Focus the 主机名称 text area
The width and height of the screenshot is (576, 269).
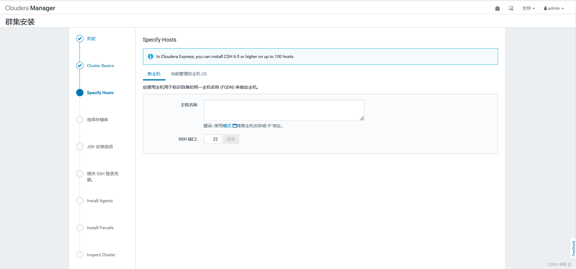pos(284,110)
